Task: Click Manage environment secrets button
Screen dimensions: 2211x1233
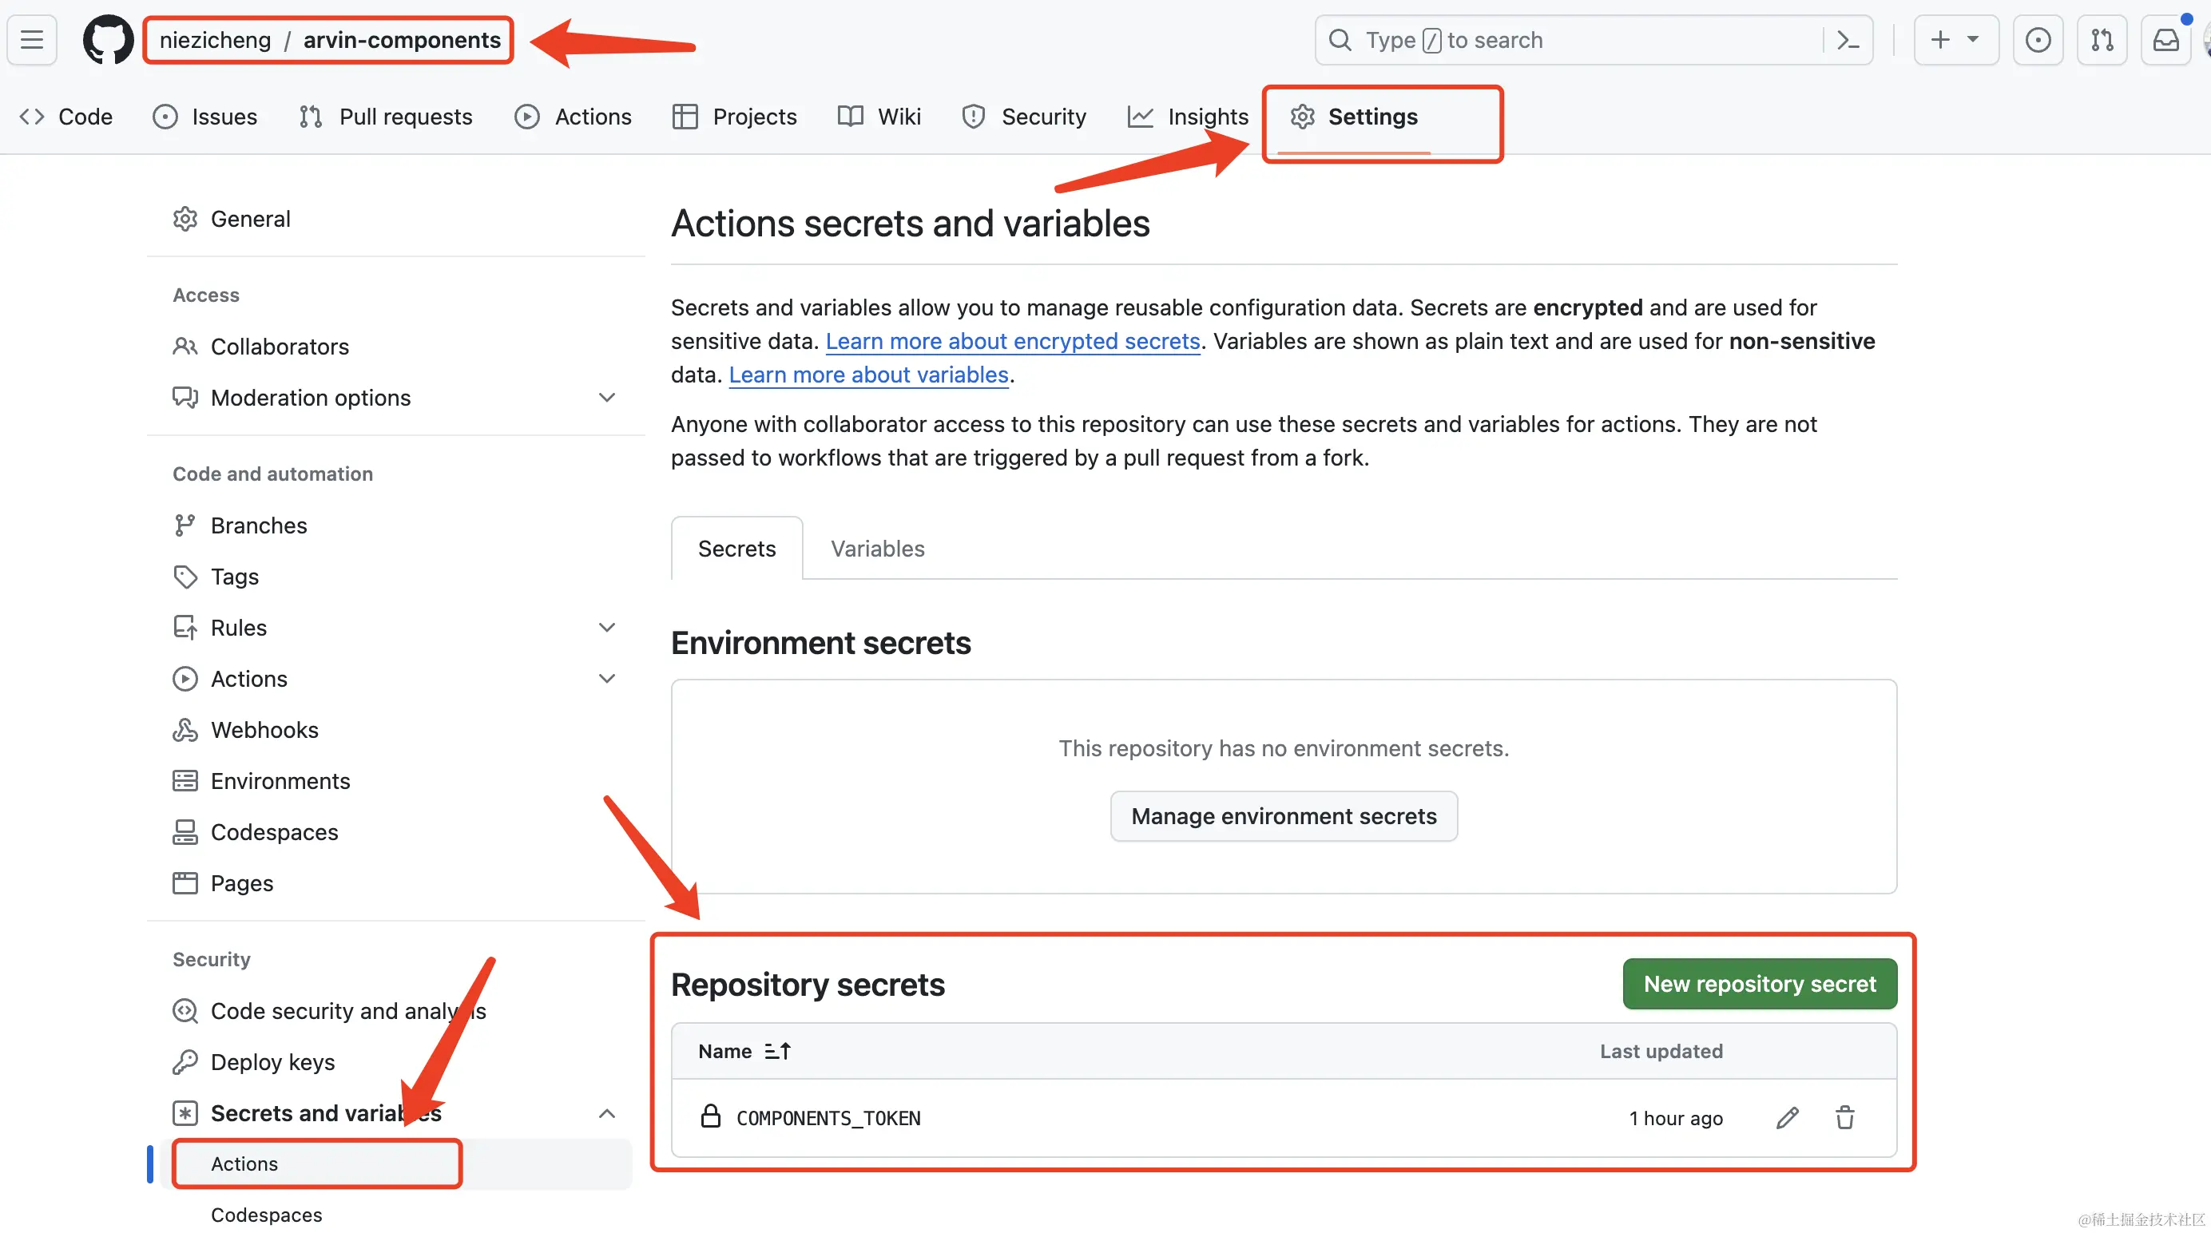Action: pos(1283,815)
